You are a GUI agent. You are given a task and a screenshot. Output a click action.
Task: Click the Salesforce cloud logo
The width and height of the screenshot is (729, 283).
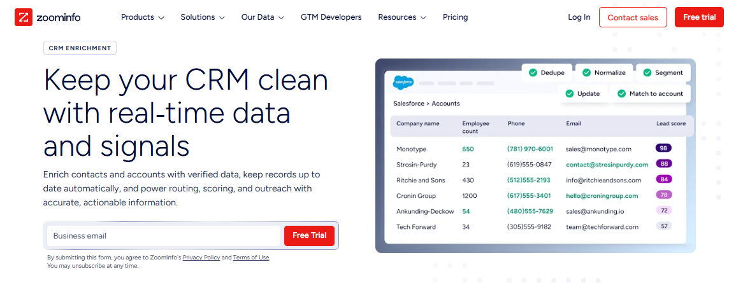[403, 83]
